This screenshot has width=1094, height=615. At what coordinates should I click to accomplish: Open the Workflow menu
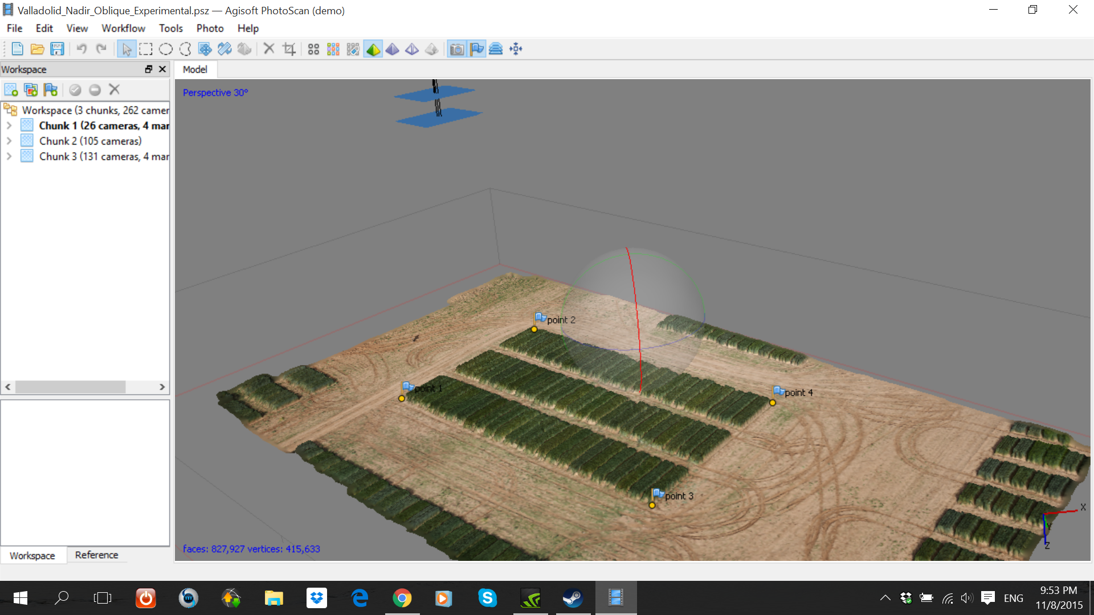pyautogui.click(x=123, y=28)
